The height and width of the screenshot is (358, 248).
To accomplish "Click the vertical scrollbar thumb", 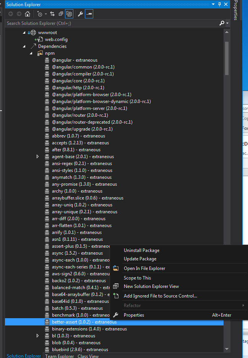I will 227,58.
